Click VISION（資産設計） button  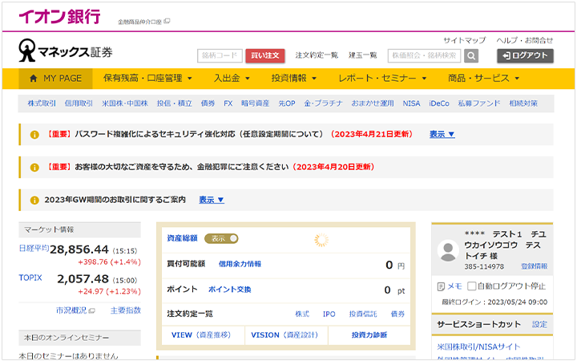[x=286, y=335]
